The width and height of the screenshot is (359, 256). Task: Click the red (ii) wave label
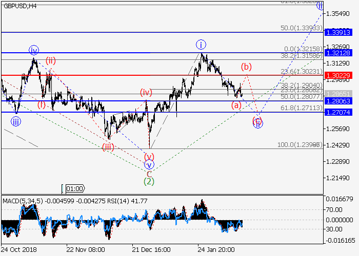click(50, 60)
